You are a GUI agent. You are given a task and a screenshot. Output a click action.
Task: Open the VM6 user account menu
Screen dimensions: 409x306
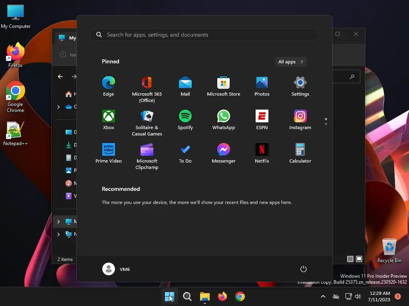click(x=116, y=269)
